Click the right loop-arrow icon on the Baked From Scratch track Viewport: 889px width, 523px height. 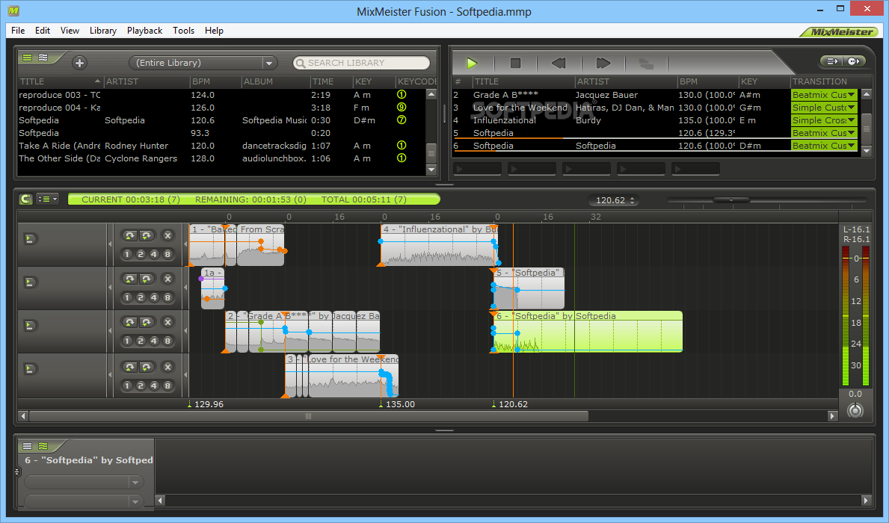pyautogui.click(x=147, y=235)
